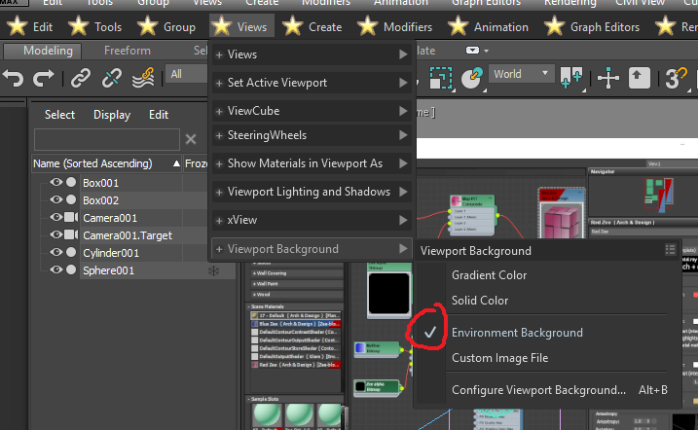This screenshot has height=430, width=698.
Task: Open the Viewport Background menu entry
Action: pyautogui.click(x=312, y=249)
